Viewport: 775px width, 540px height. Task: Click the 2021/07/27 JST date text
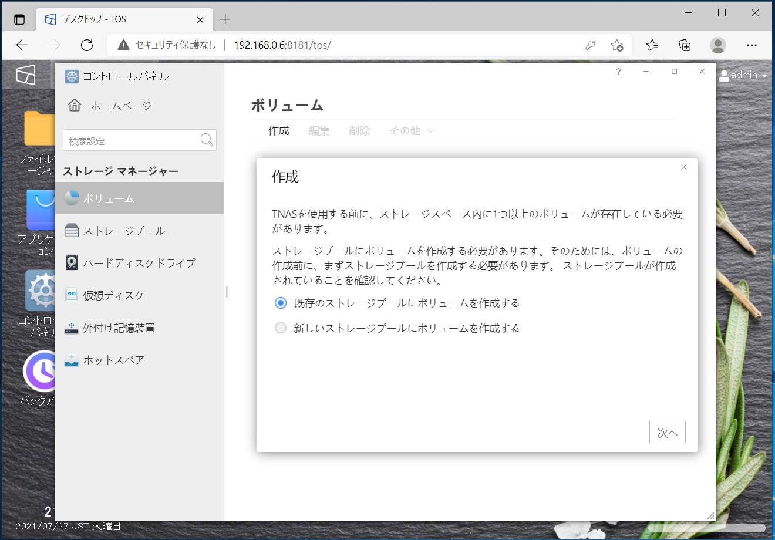68,526
